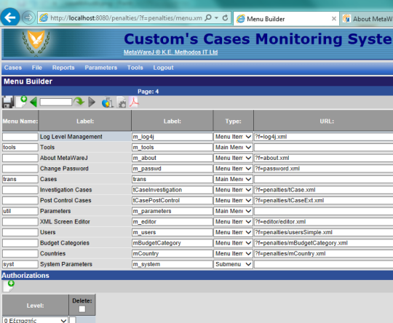Click the green curved go-to-page arrow

point(79,102)
